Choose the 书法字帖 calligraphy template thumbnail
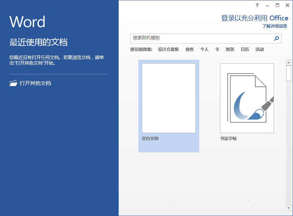293x216 pixels. (247, 98)
